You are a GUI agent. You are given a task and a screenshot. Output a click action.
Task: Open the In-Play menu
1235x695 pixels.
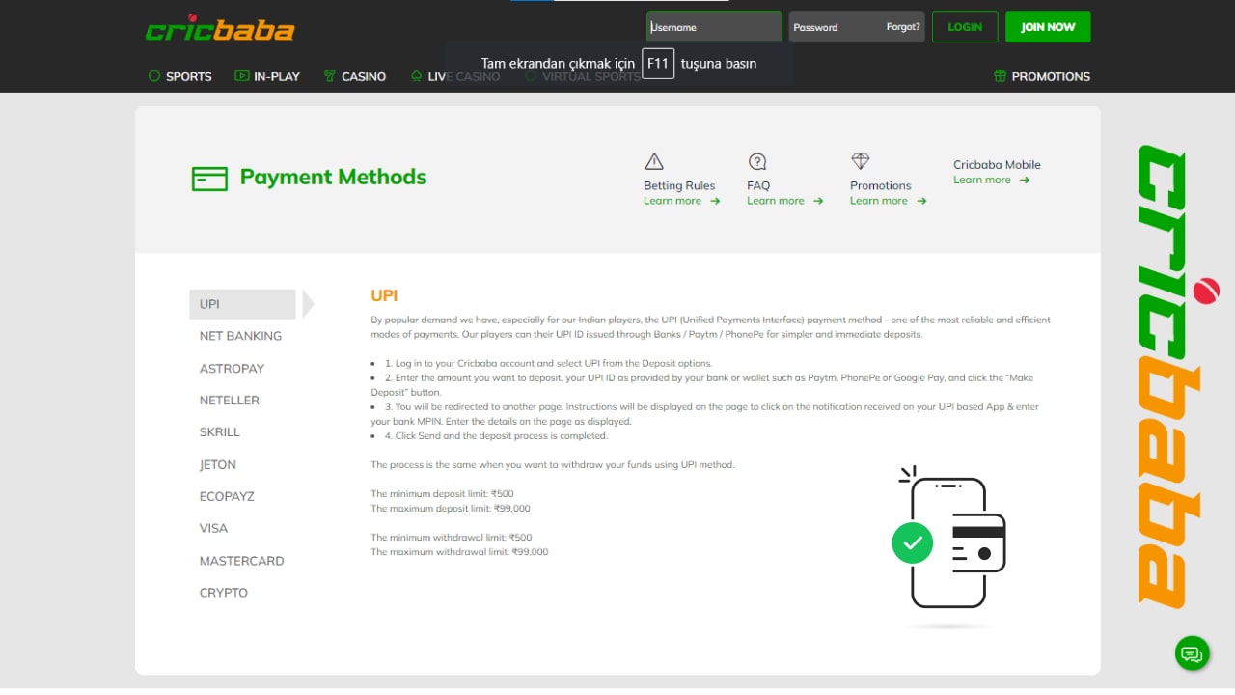tap(277, 76)
